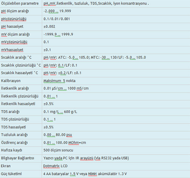Select the 'Dotmatrix LCD' screen value
The image size is (190, 178).
coord(55,166)
